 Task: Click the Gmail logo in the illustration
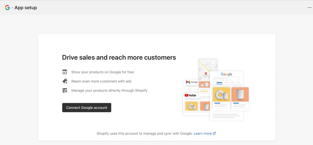[192, 82]
